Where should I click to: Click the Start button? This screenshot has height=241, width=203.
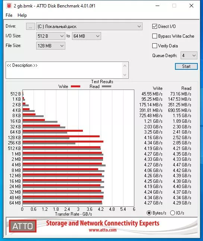[186, 66]
